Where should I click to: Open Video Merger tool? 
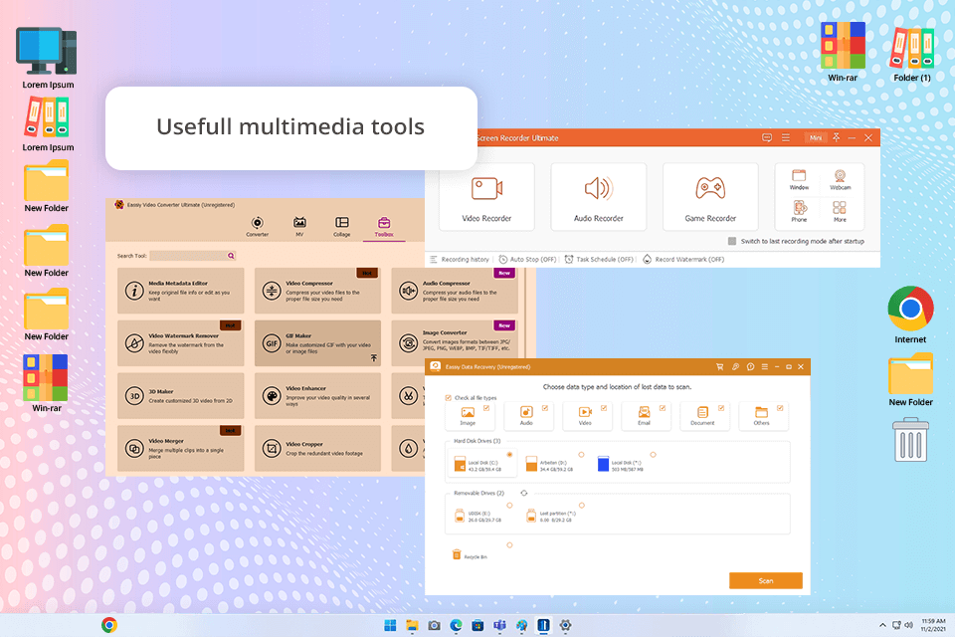click(x=180, y=448)
